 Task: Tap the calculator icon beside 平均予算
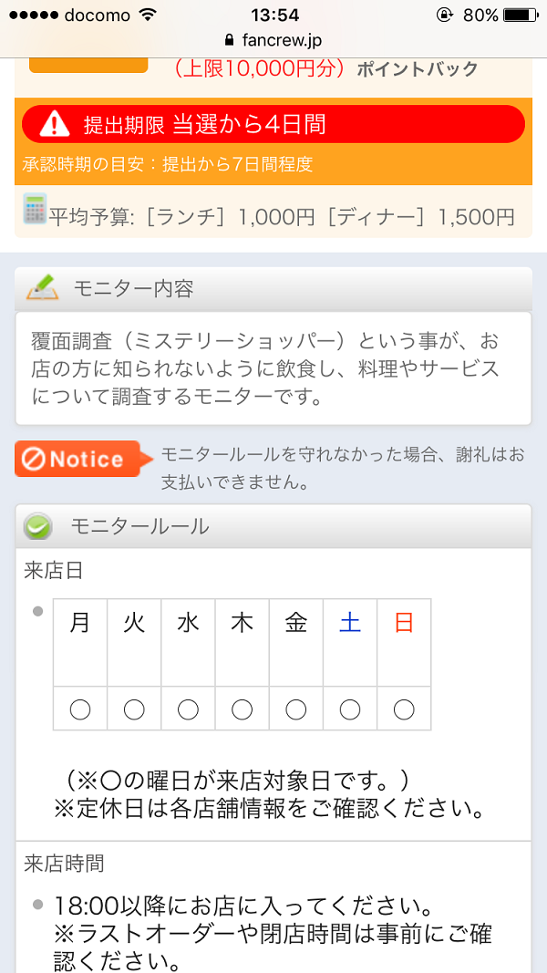(x=35, y=210)
